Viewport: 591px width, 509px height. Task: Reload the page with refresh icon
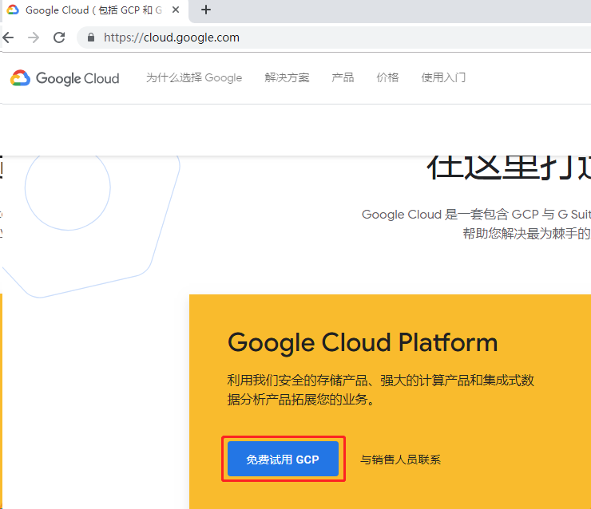click(59, 37)
